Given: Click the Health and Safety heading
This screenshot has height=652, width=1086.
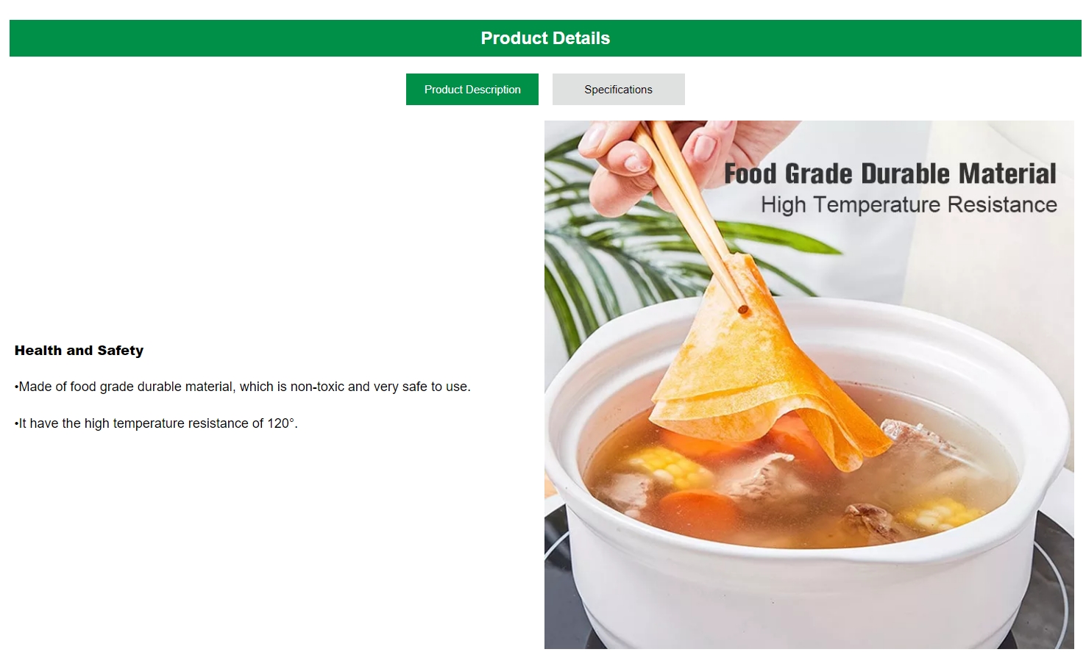Looking at the screenshot, I should (79, 351).
